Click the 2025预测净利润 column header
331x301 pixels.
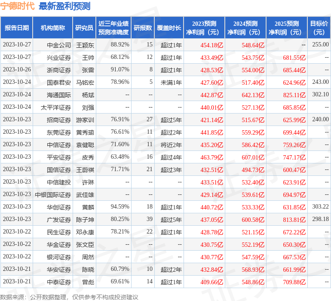pos(287,28)
